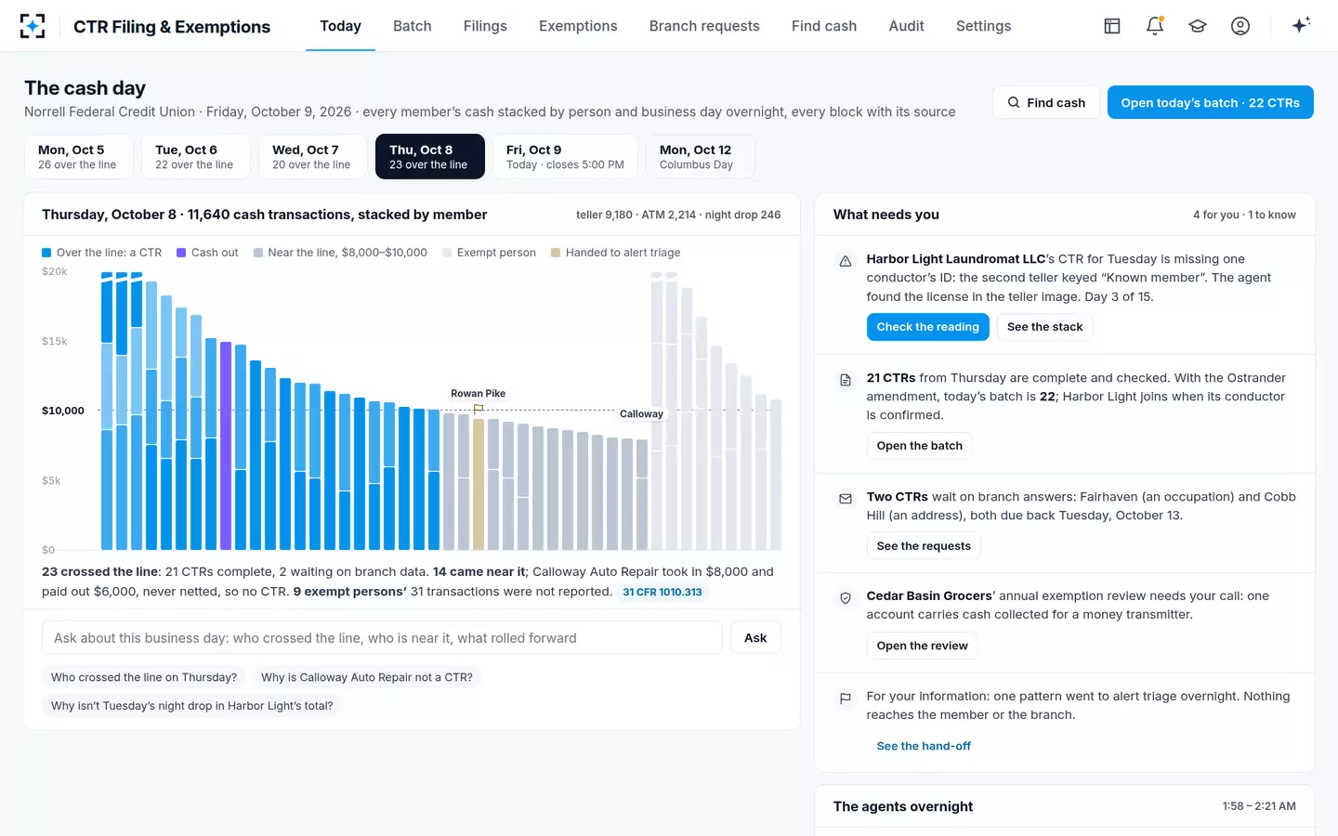Click the Ask button
The image size is (1338, 836).
[x=755, y=638]
